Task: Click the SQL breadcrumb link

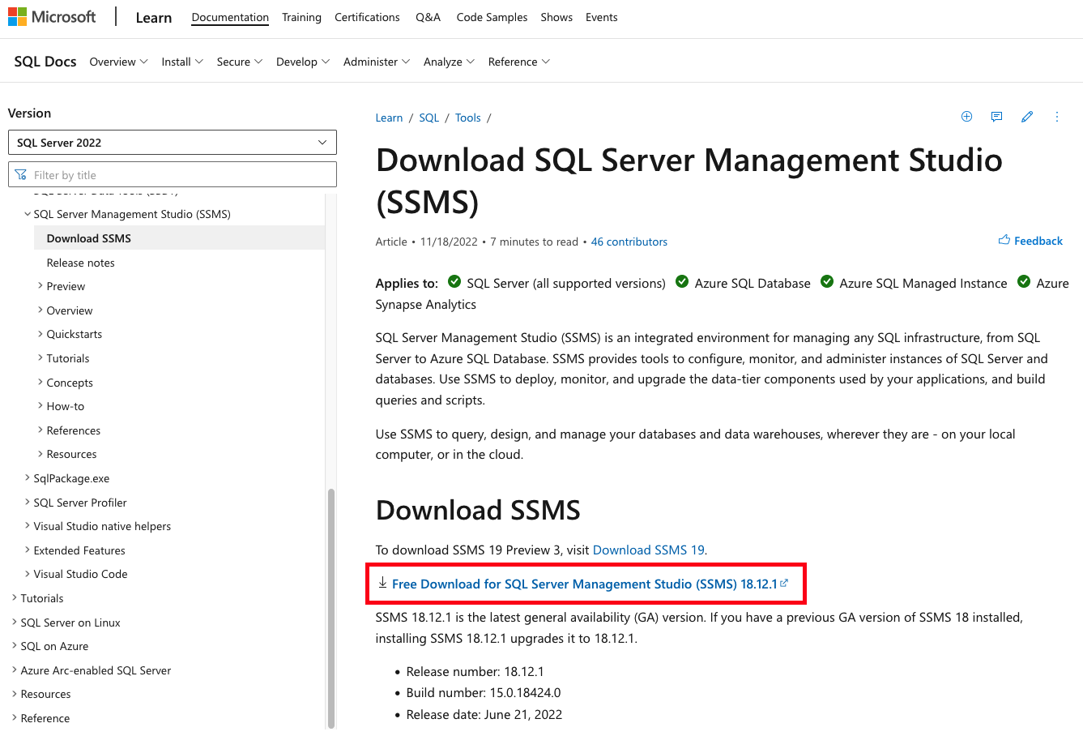Action: (429, 118)
